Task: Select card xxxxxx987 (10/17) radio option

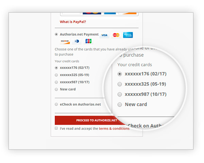Action: (56, 82)
